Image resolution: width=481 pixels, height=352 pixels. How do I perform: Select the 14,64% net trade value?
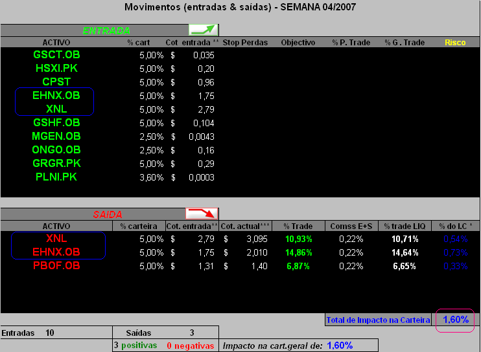[405, 252]
